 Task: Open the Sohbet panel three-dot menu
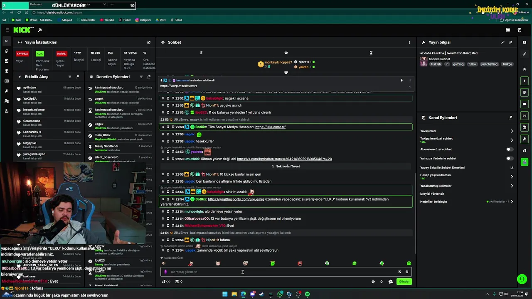409,42
